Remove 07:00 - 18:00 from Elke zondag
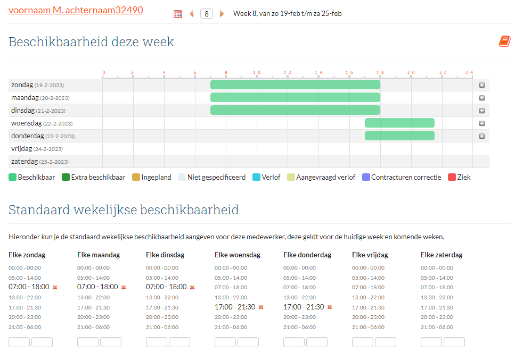515x361 pixels. (x=55, y=288)
